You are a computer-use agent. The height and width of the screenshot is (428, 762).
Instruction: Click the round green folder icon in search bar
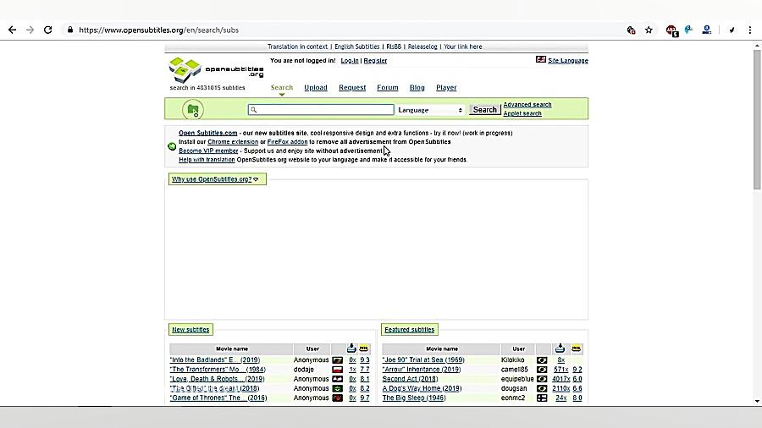pyautogui.click(x=193, y=110)
